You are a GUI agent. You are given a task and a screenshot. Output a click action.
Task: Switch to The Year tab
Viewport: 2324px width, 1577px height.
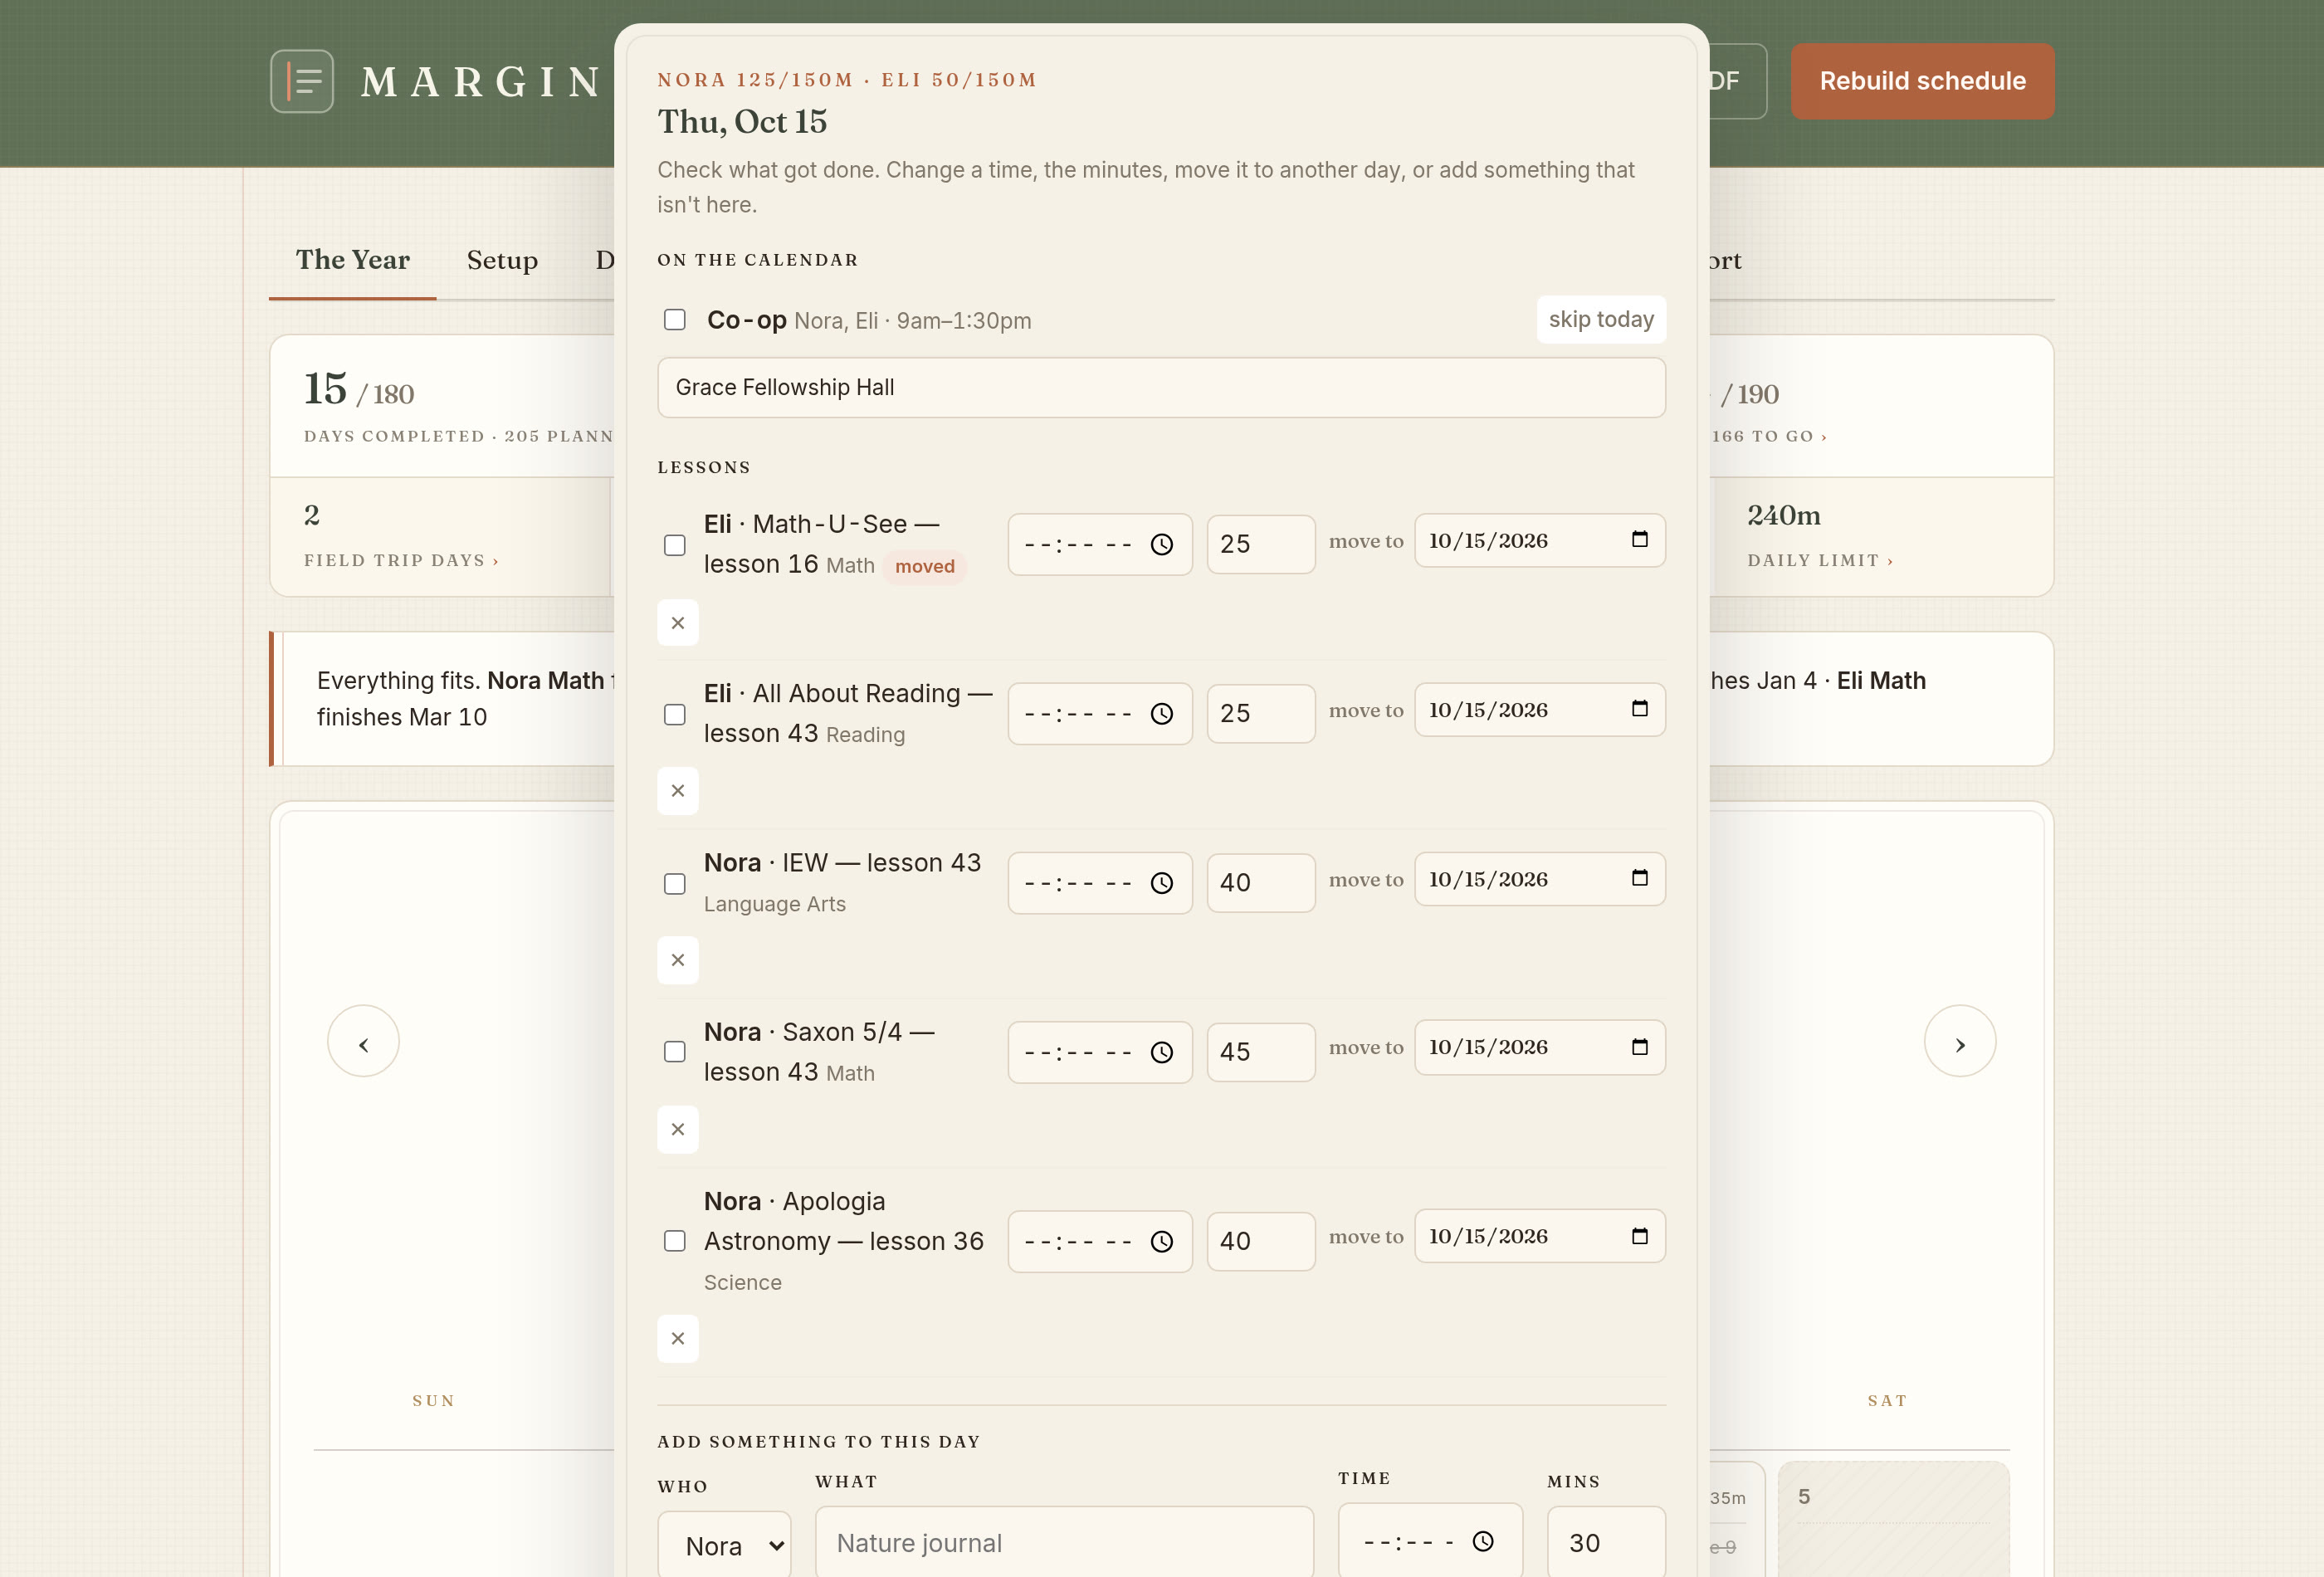353,260
